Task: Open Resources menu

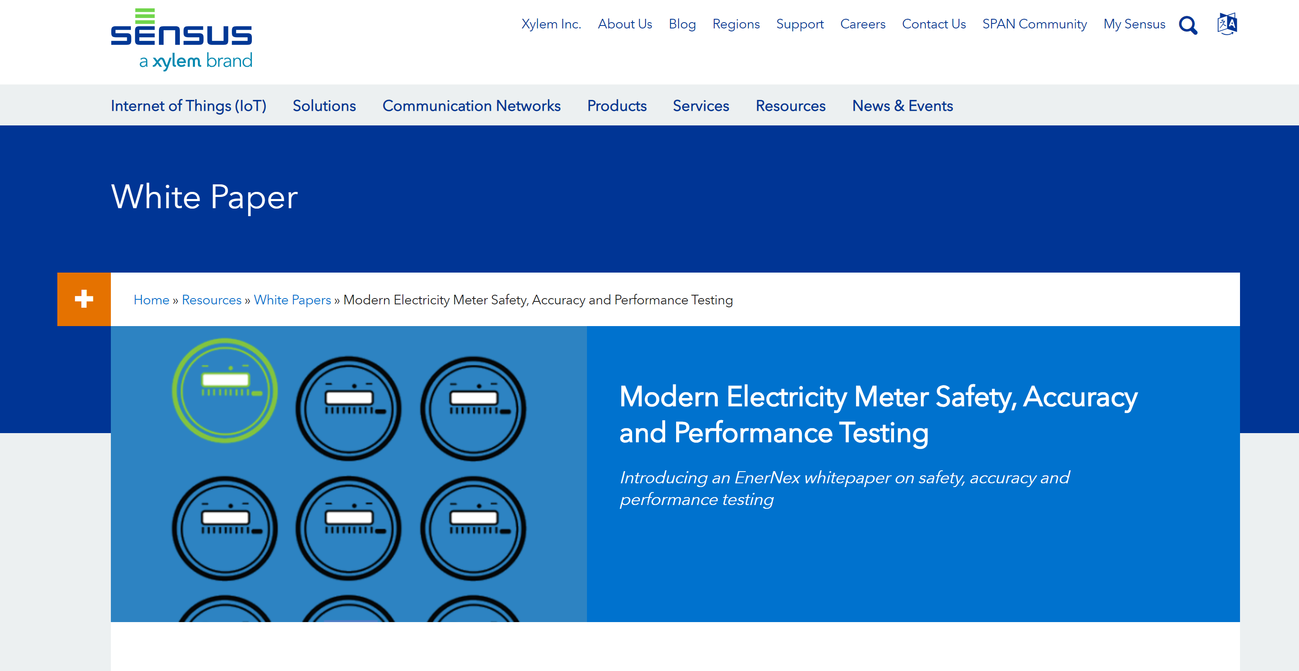Action: coord(791,106)
